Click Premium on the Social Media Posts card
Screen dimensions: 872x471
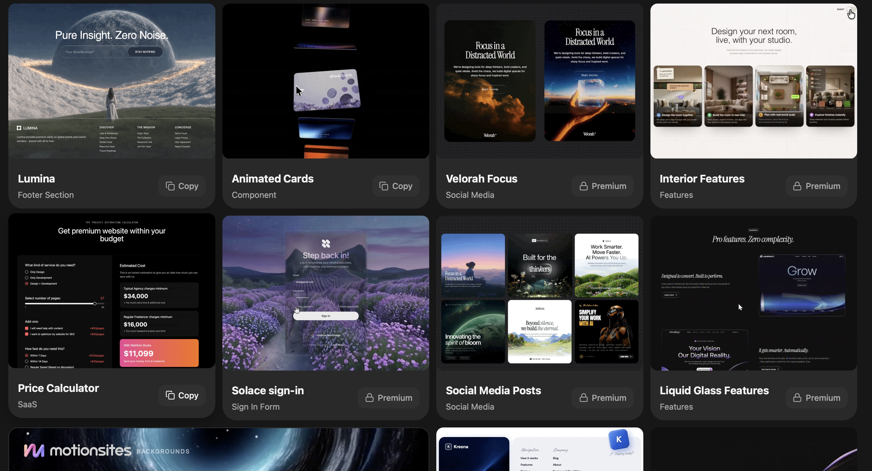[603, 398]
